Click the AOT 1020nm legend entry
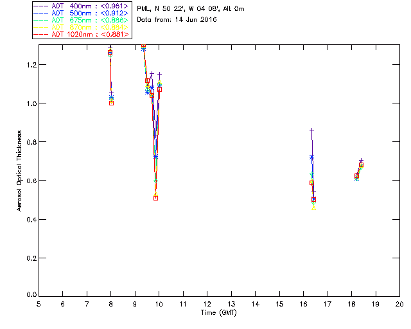The image size is (411, 329). (x=82, y=34)
